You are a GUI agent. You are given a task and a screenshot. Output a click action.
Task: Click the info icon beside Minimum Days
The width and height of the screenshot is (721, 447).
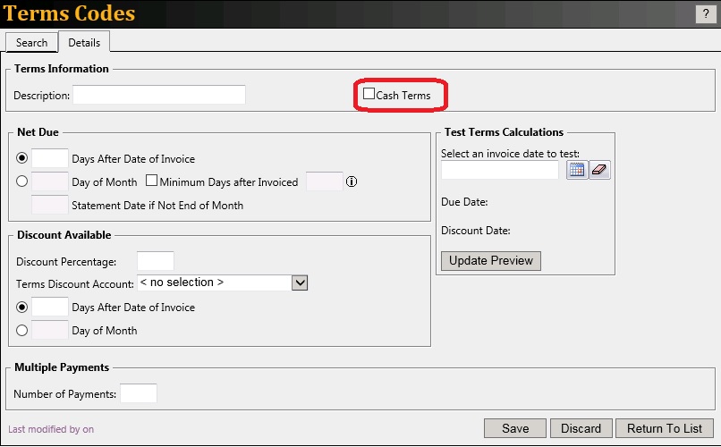pos(352,181)
